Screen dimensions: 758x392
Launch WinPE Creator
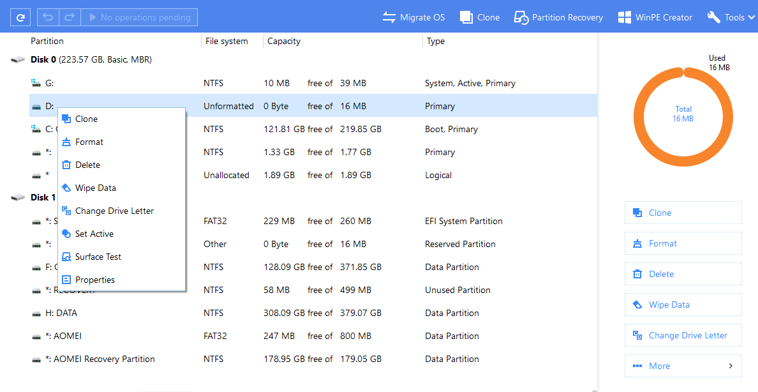point(655,17)
